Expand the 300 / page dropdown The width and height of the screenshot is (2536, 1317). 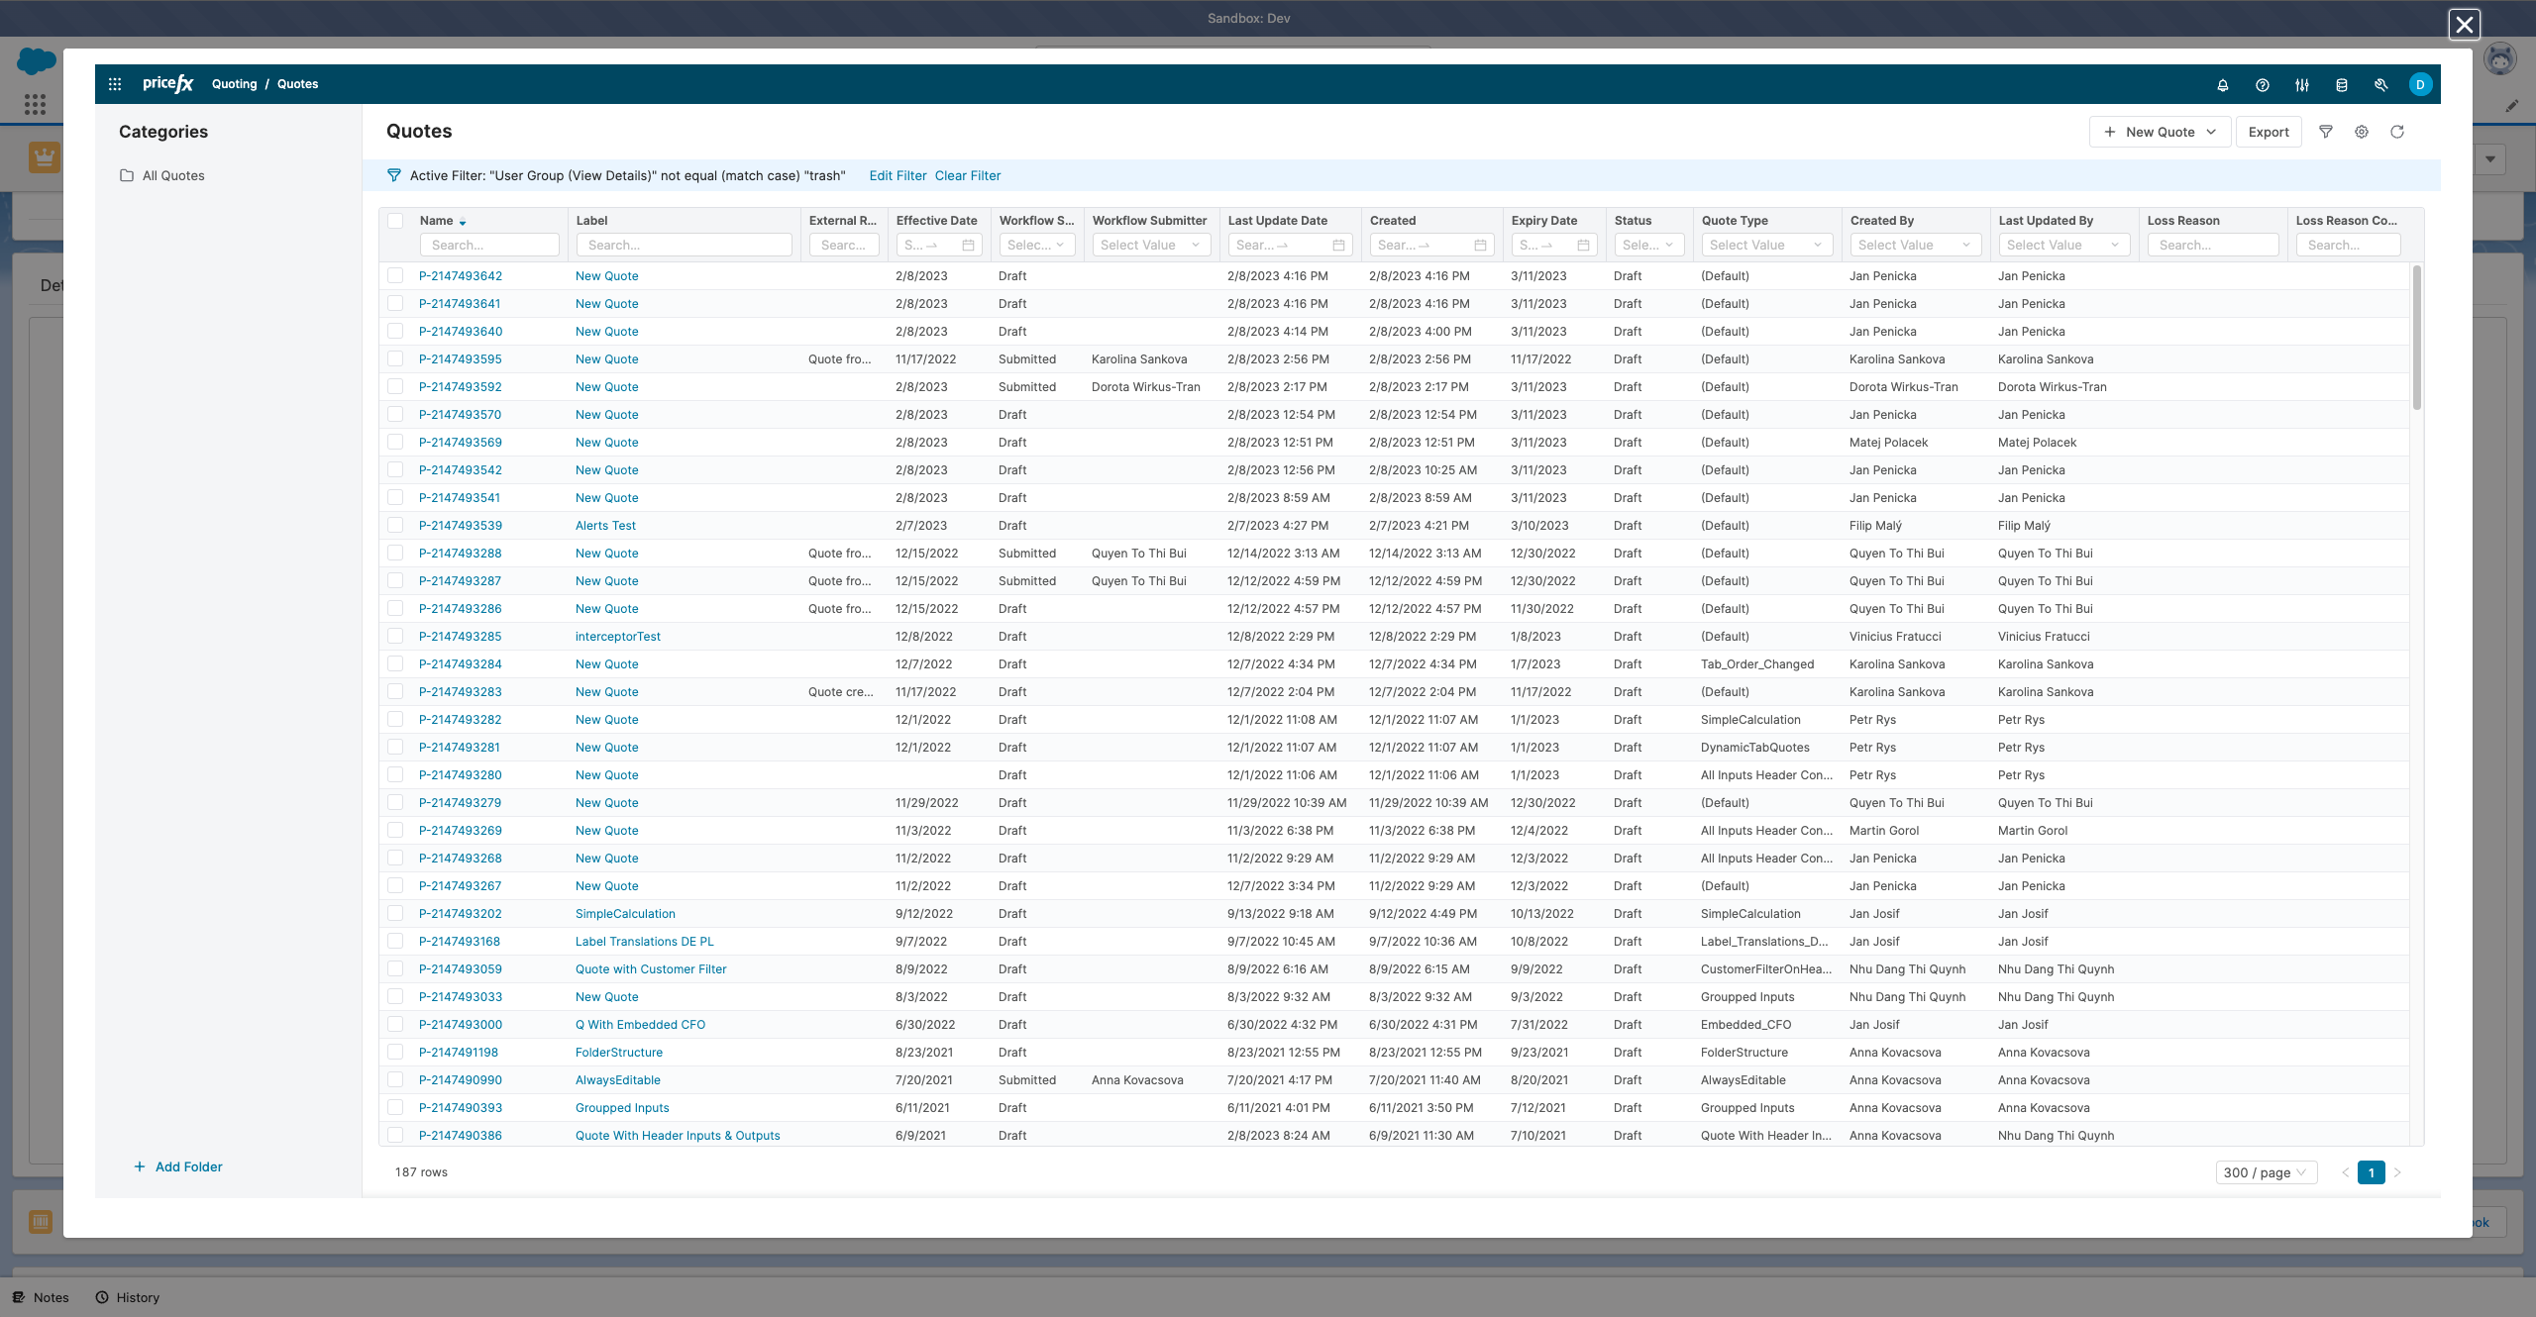[x=2267, y=1172]
